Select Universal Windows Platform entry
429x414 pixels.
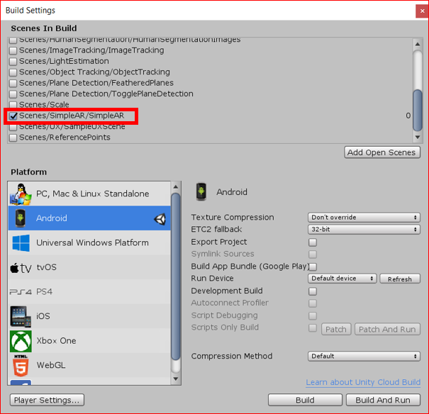pos(89,243)
